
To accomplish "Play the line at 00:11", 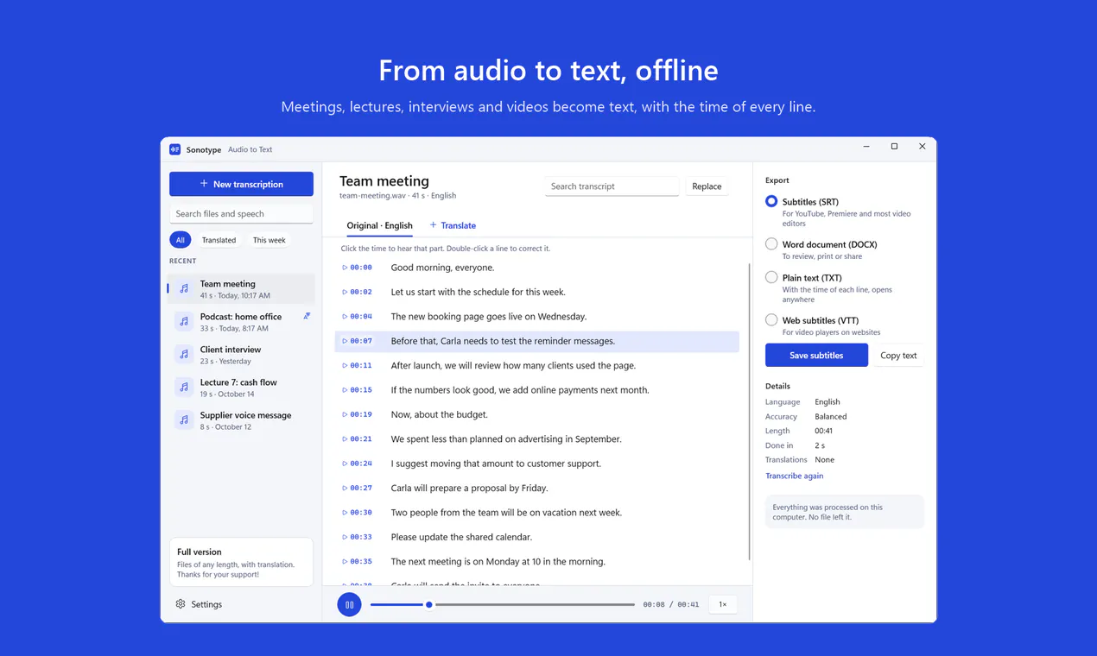I will (x=357, y=366).
